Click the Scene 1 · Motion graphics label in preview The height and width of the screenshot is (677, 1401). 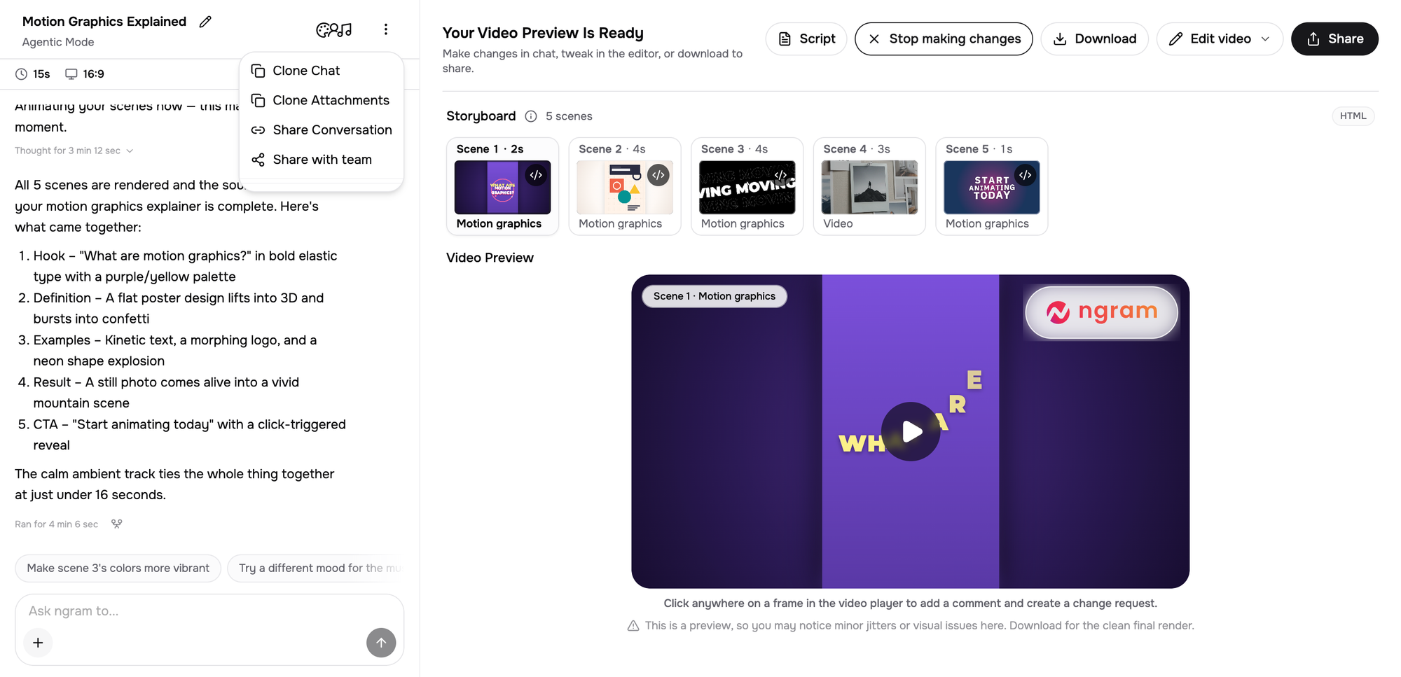pos(715,296)
